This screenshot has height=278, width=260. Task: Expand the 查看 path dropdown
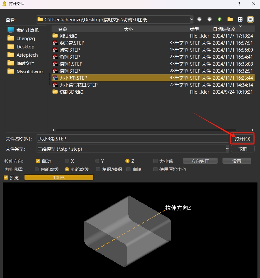click(x=192, y=19)
